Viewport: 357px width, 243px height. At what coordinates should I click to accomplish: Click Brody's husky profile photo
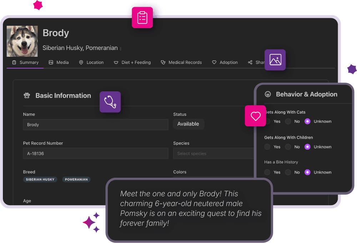(x=22, y=41)
